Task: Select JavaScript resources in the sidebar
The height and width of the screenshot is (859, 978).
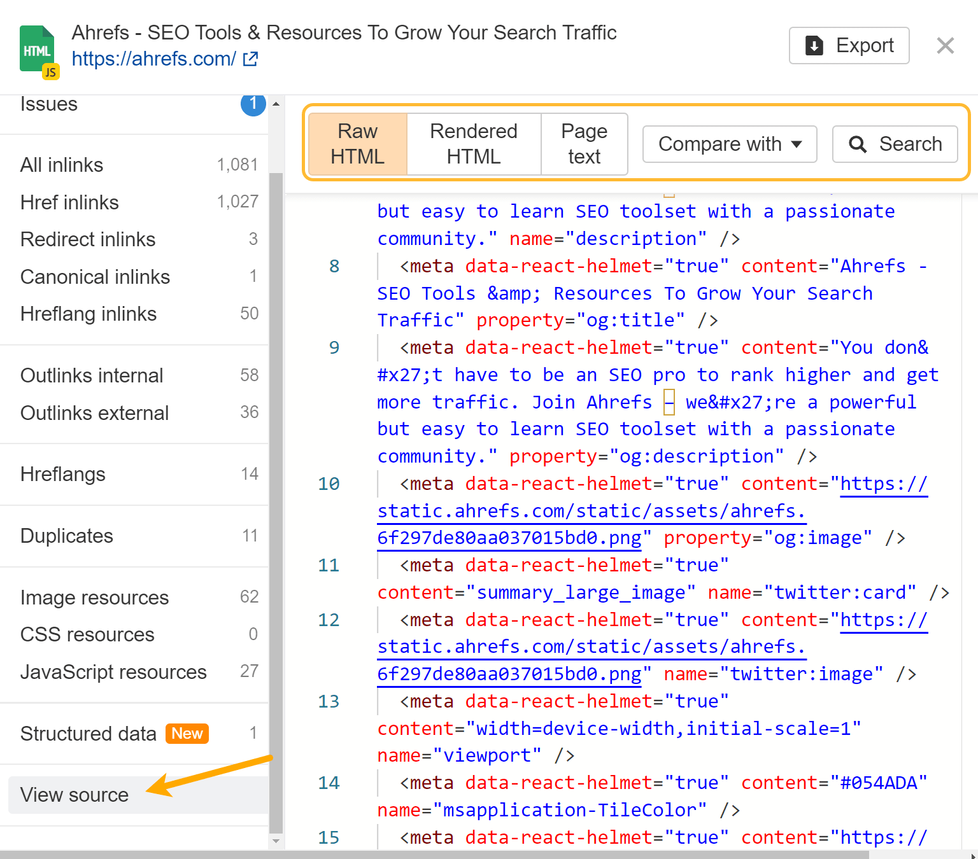Action: pyautogui.click(x=113, y=671)
